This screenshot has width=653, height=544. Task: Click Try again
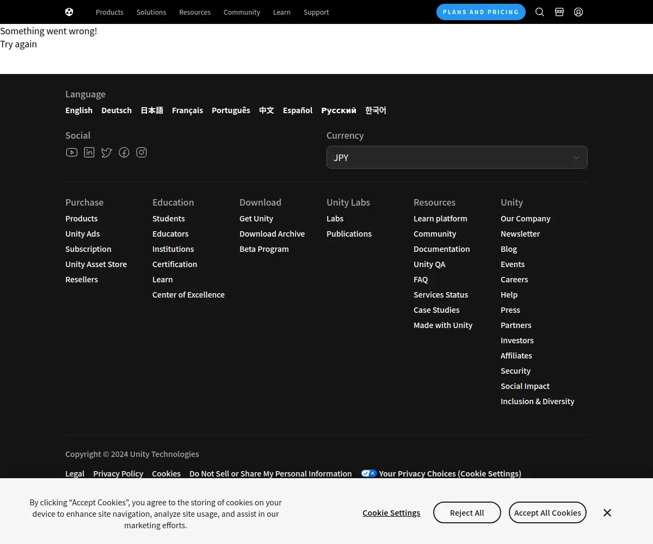tap(19, 44)
